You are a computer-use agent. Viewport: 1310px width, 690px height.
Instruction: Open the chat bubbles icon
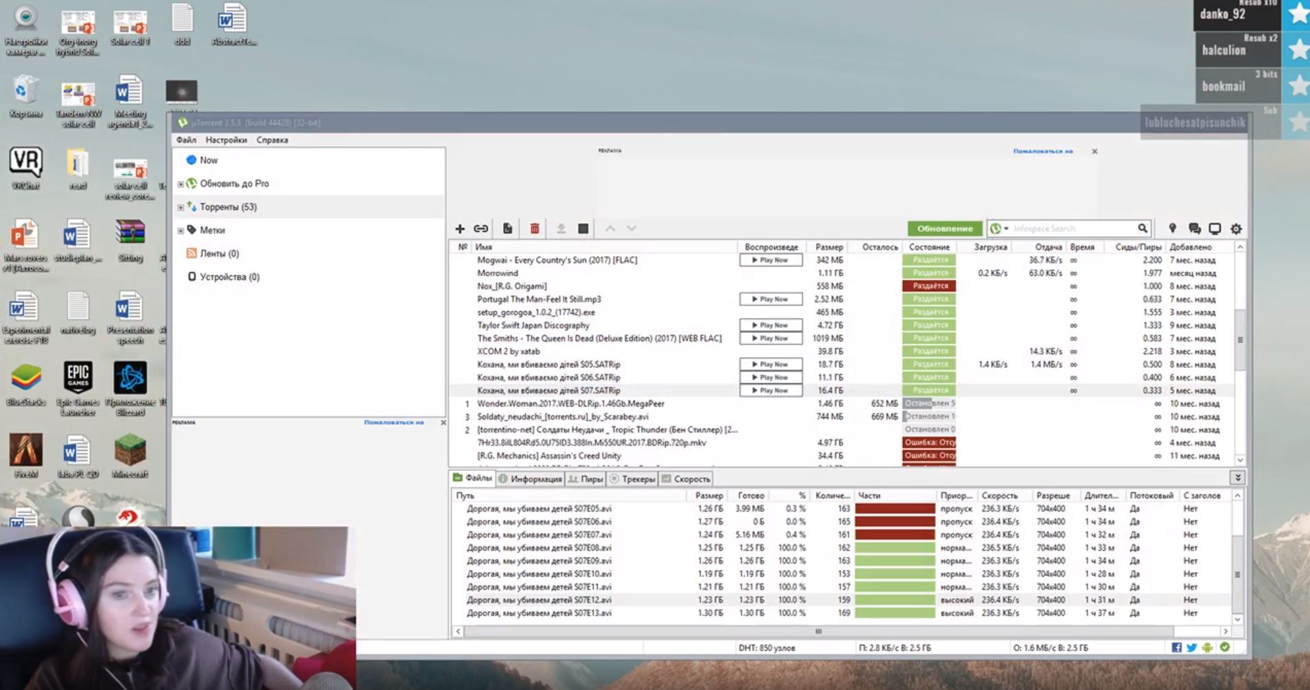click(1195, 229)
